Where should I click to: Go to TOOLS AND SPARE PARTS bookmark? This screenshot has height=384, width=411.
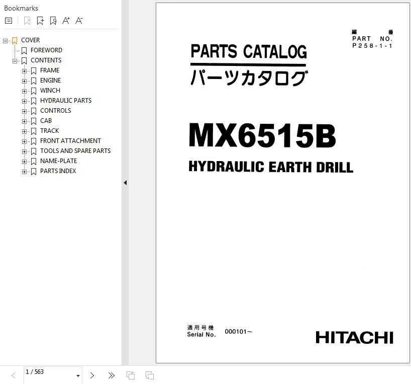[x=75, y=151]
